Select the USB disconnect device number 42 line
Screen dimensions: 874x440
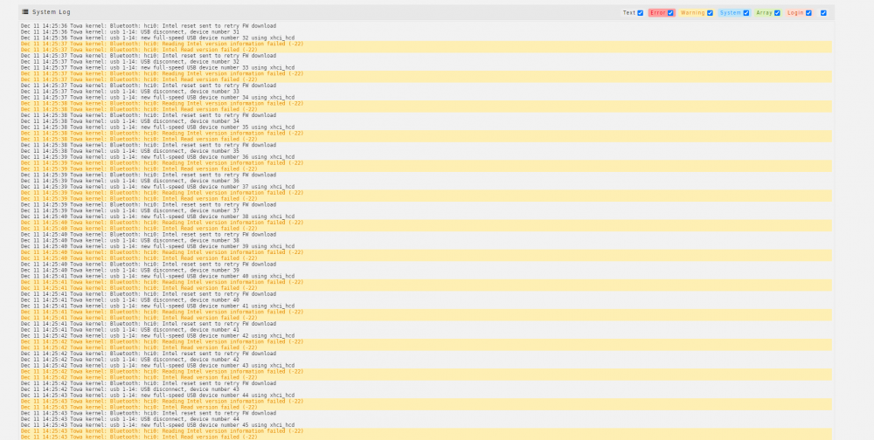click(x=130, y=360)
